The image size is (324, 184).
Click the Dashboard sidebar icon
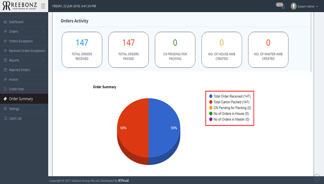click(5, 22)
